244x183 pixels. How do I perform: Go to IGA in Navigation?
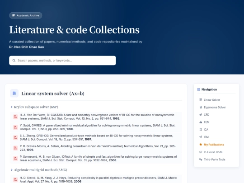216,130
